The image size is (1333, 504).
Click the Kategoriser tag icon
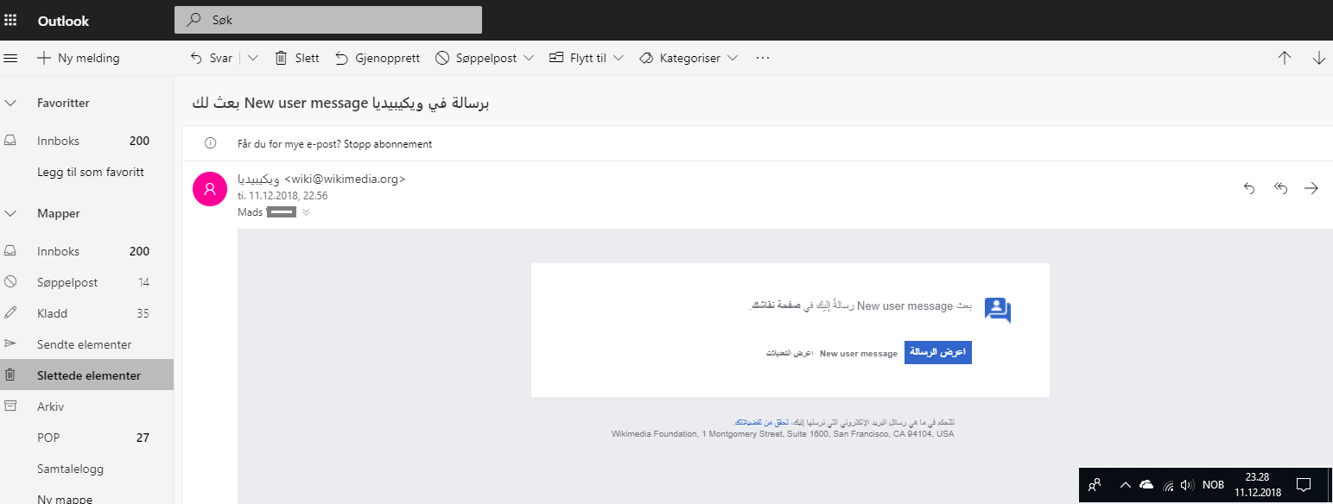(x=645, y=58)
